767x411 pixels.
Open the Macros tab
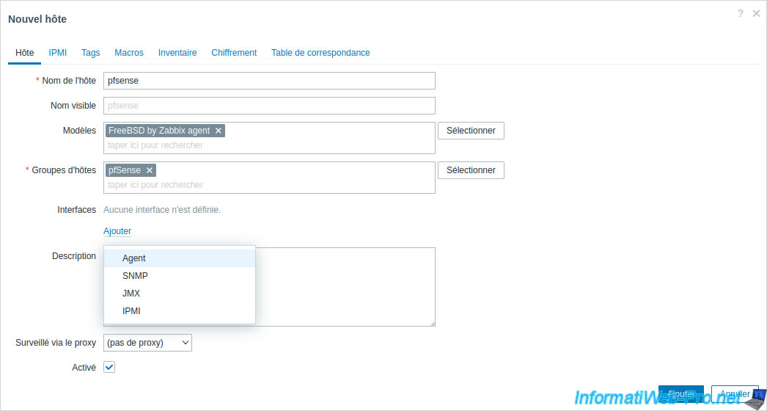click(129, 53)
